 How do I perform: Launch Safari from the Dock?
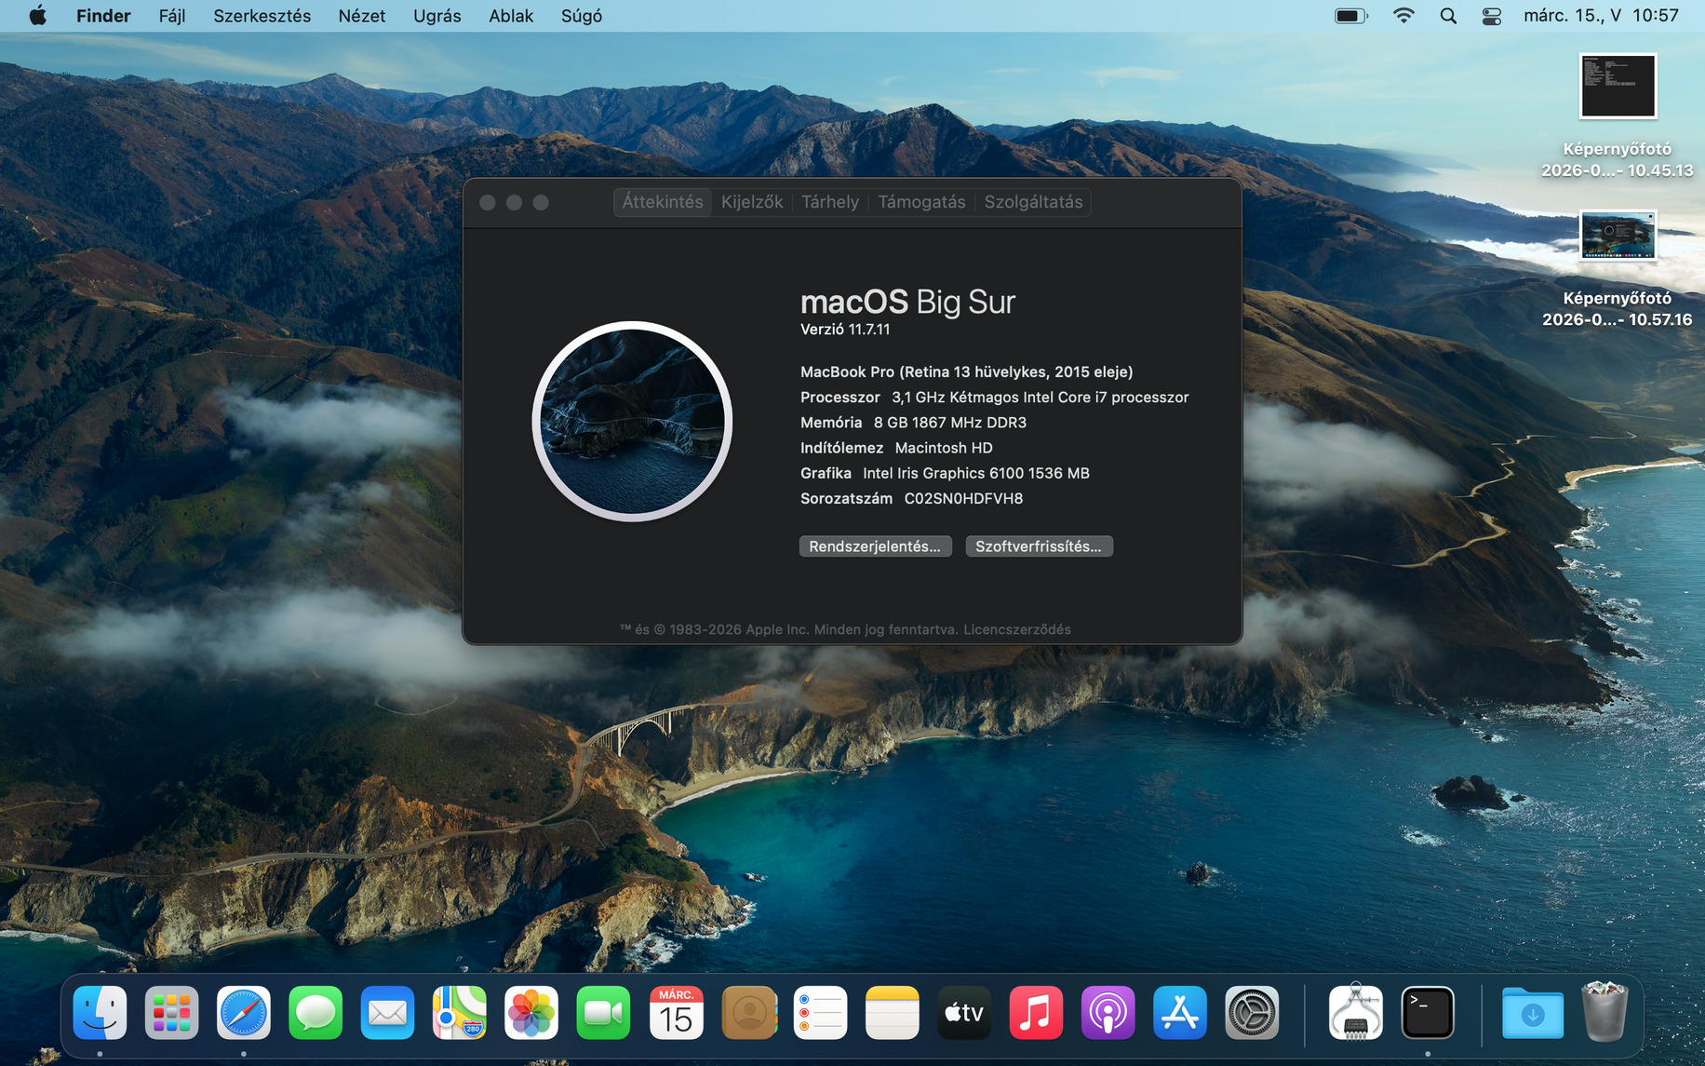(x=244, y=1012)
